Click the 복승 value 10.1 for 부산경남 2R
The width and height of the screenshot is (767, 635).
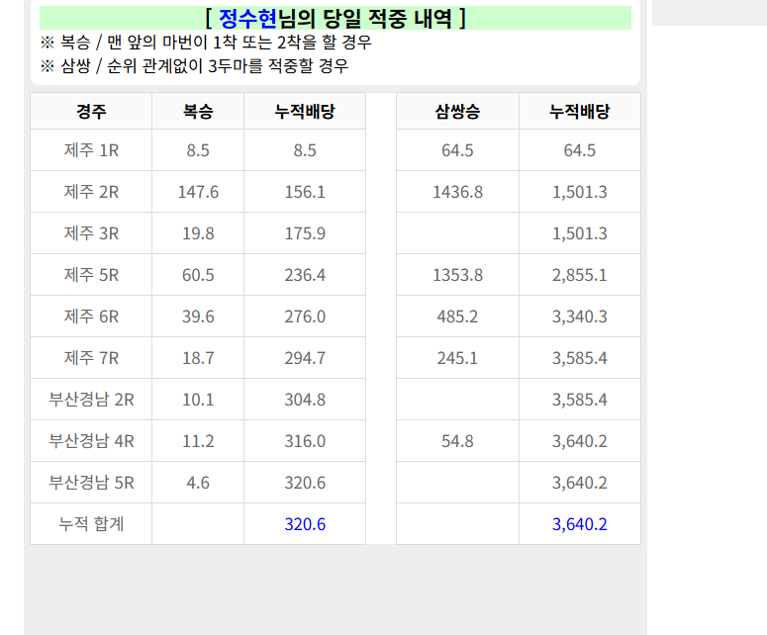tap(198, 400)
